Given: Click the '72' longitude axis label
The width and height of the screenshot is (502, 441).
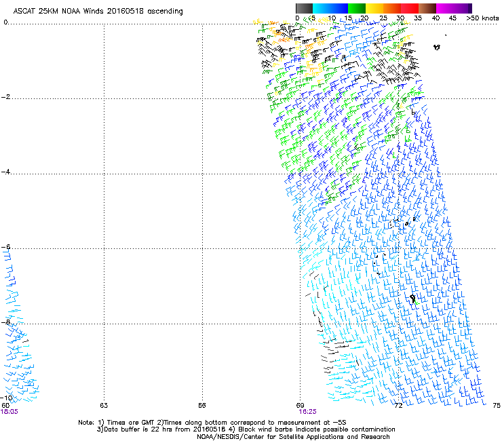Looking at the screenshot, I should pyautogui.click(x=398, y=406).
